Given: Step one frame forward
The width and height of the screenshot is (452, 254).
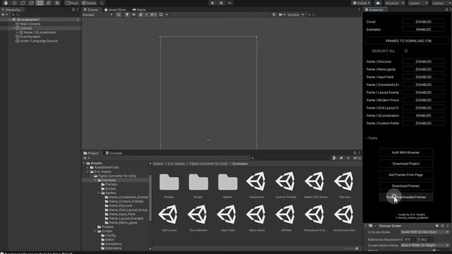Looking at the screenshot, I should click(230, 3).
